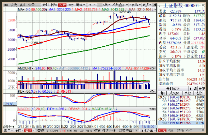Open the 全景 menu item
The height and width of the screenshot is (135, 208).
tap(32, 5)
